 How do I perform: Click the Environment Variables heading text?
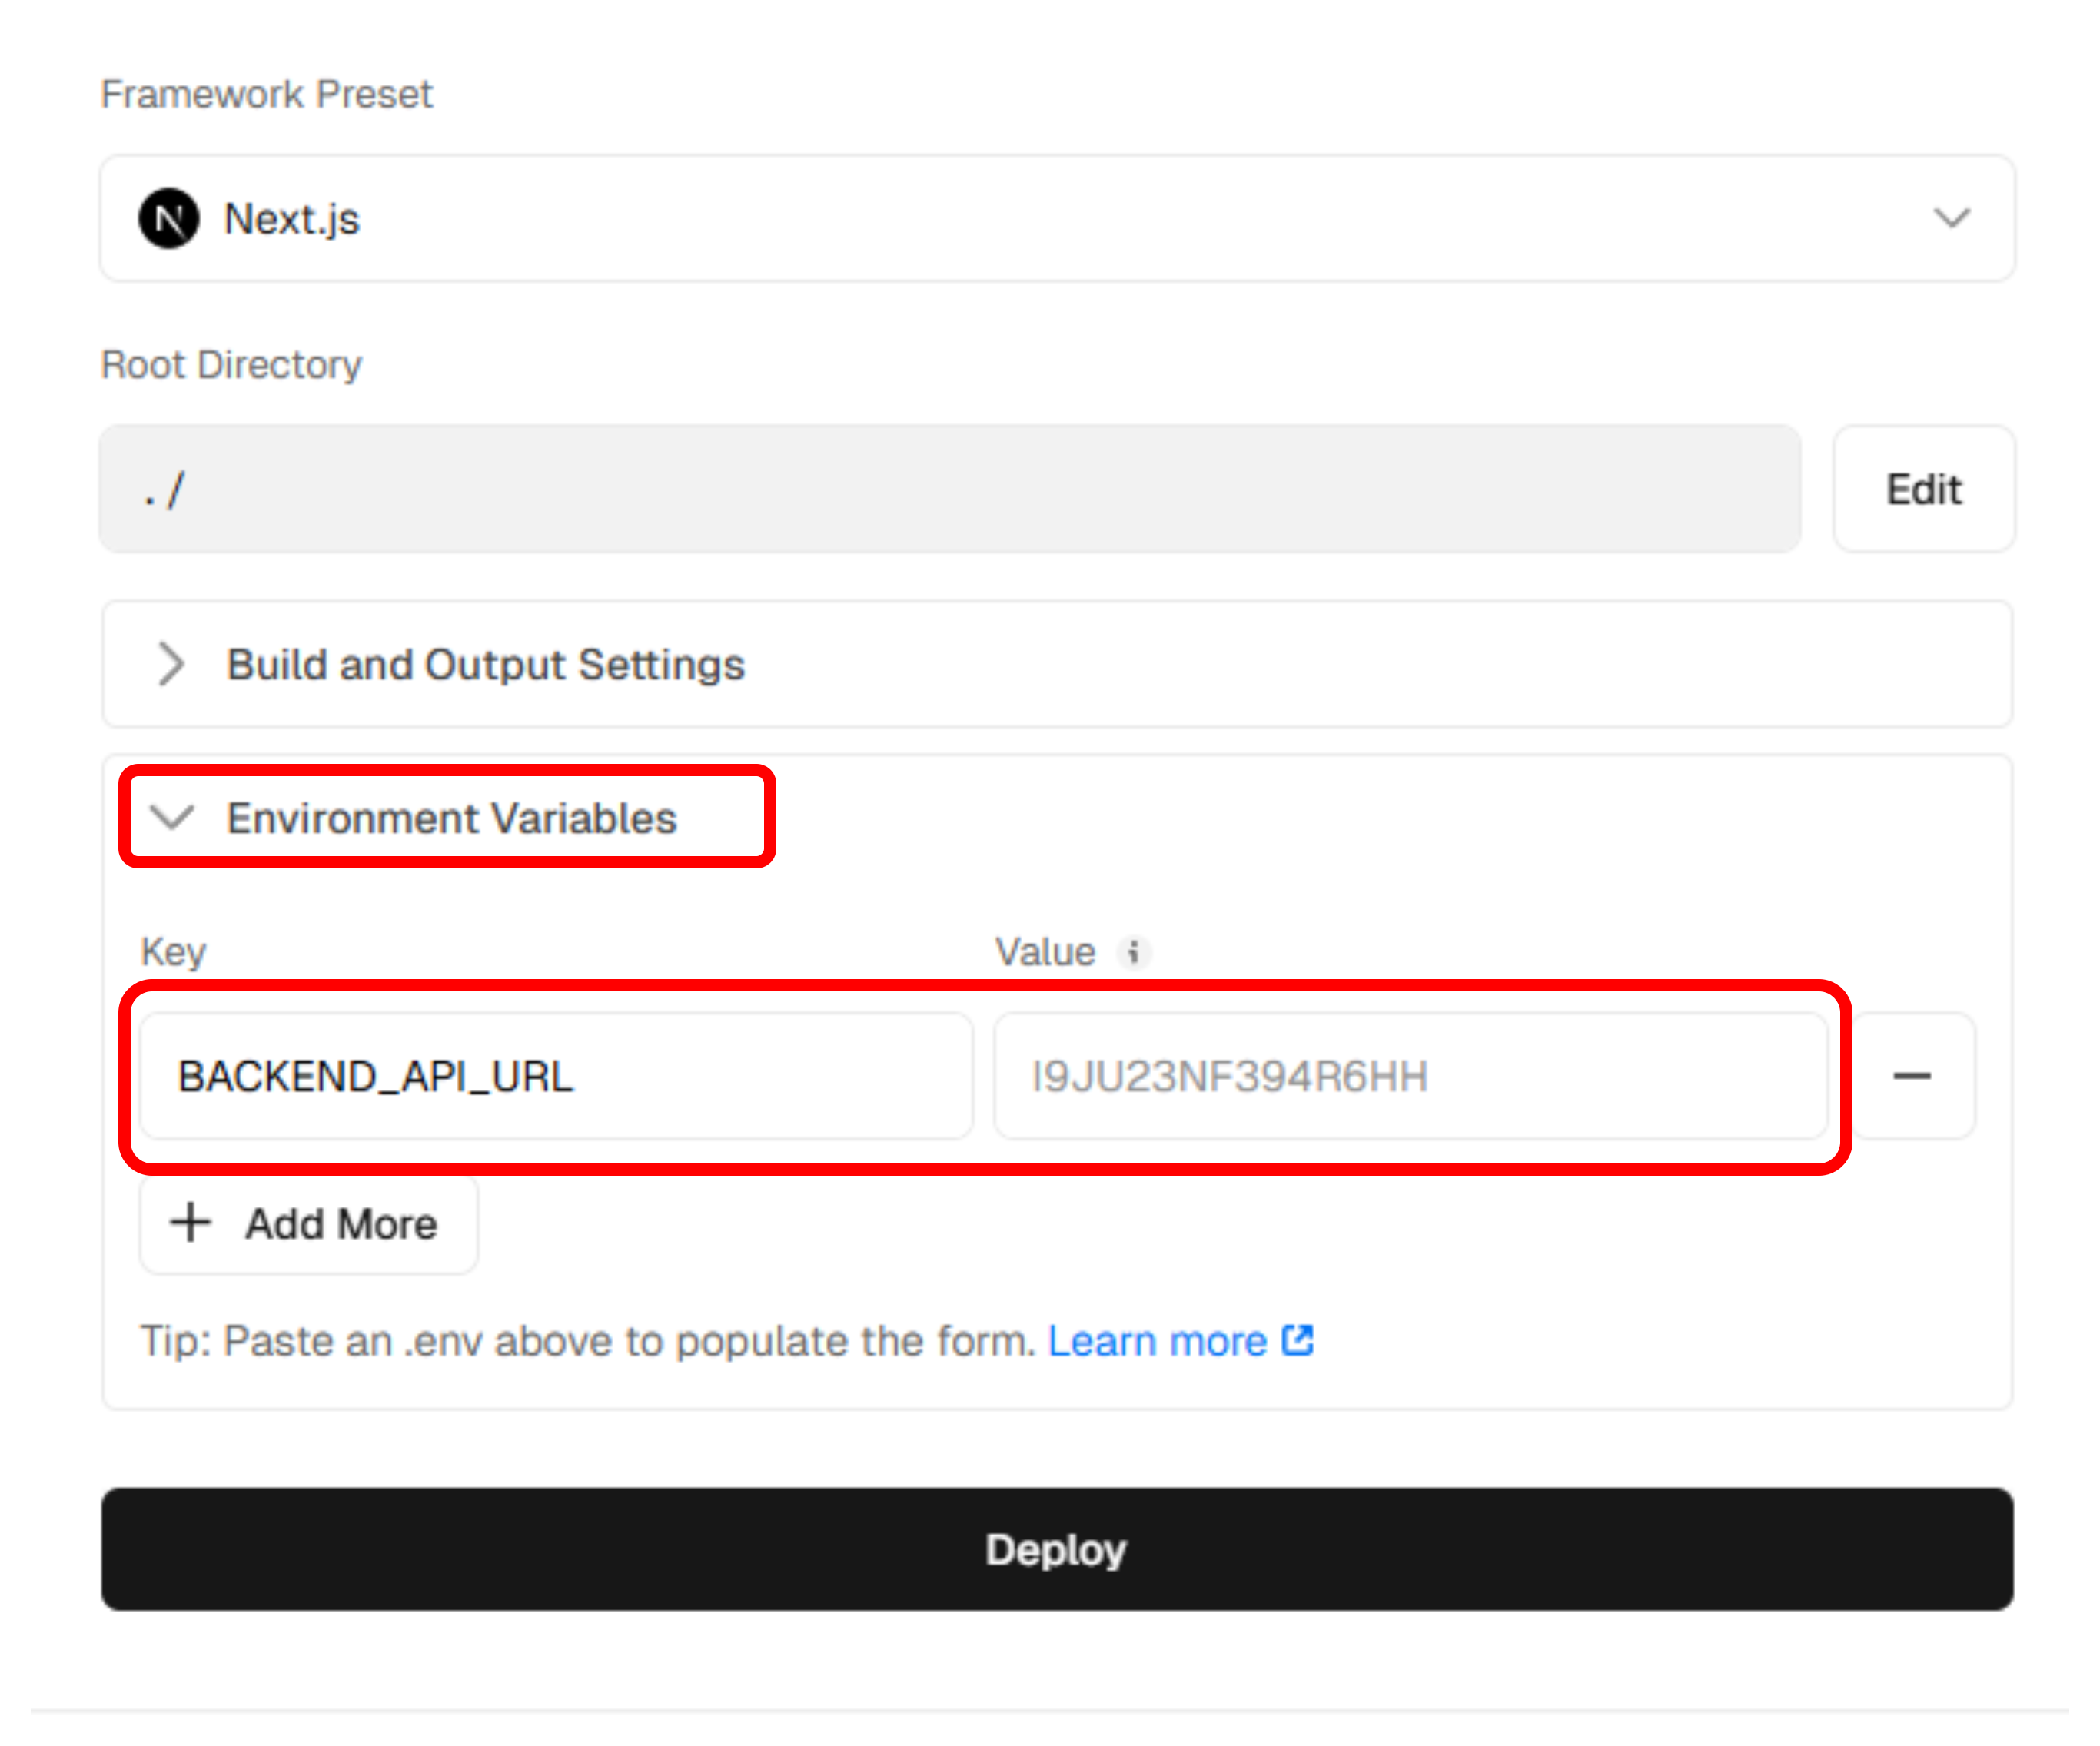pos(452,818)
